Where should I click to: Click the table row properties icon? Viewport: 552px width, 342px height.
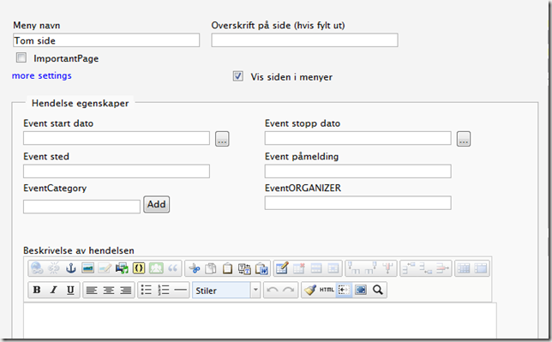click(x=316, y=268)
